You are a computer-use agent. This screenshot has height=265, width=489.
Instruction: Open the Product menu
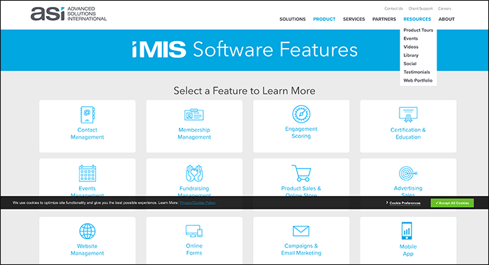point(324,20)
